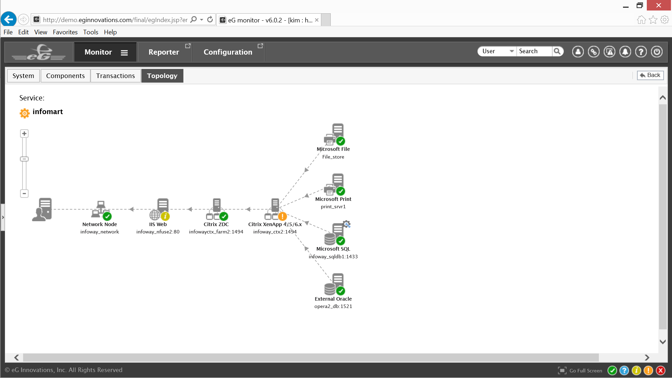Image resolution: width=672 pixels, height=378 pixels.
Task: Switch to the Components tab
Action: point(65,76)
